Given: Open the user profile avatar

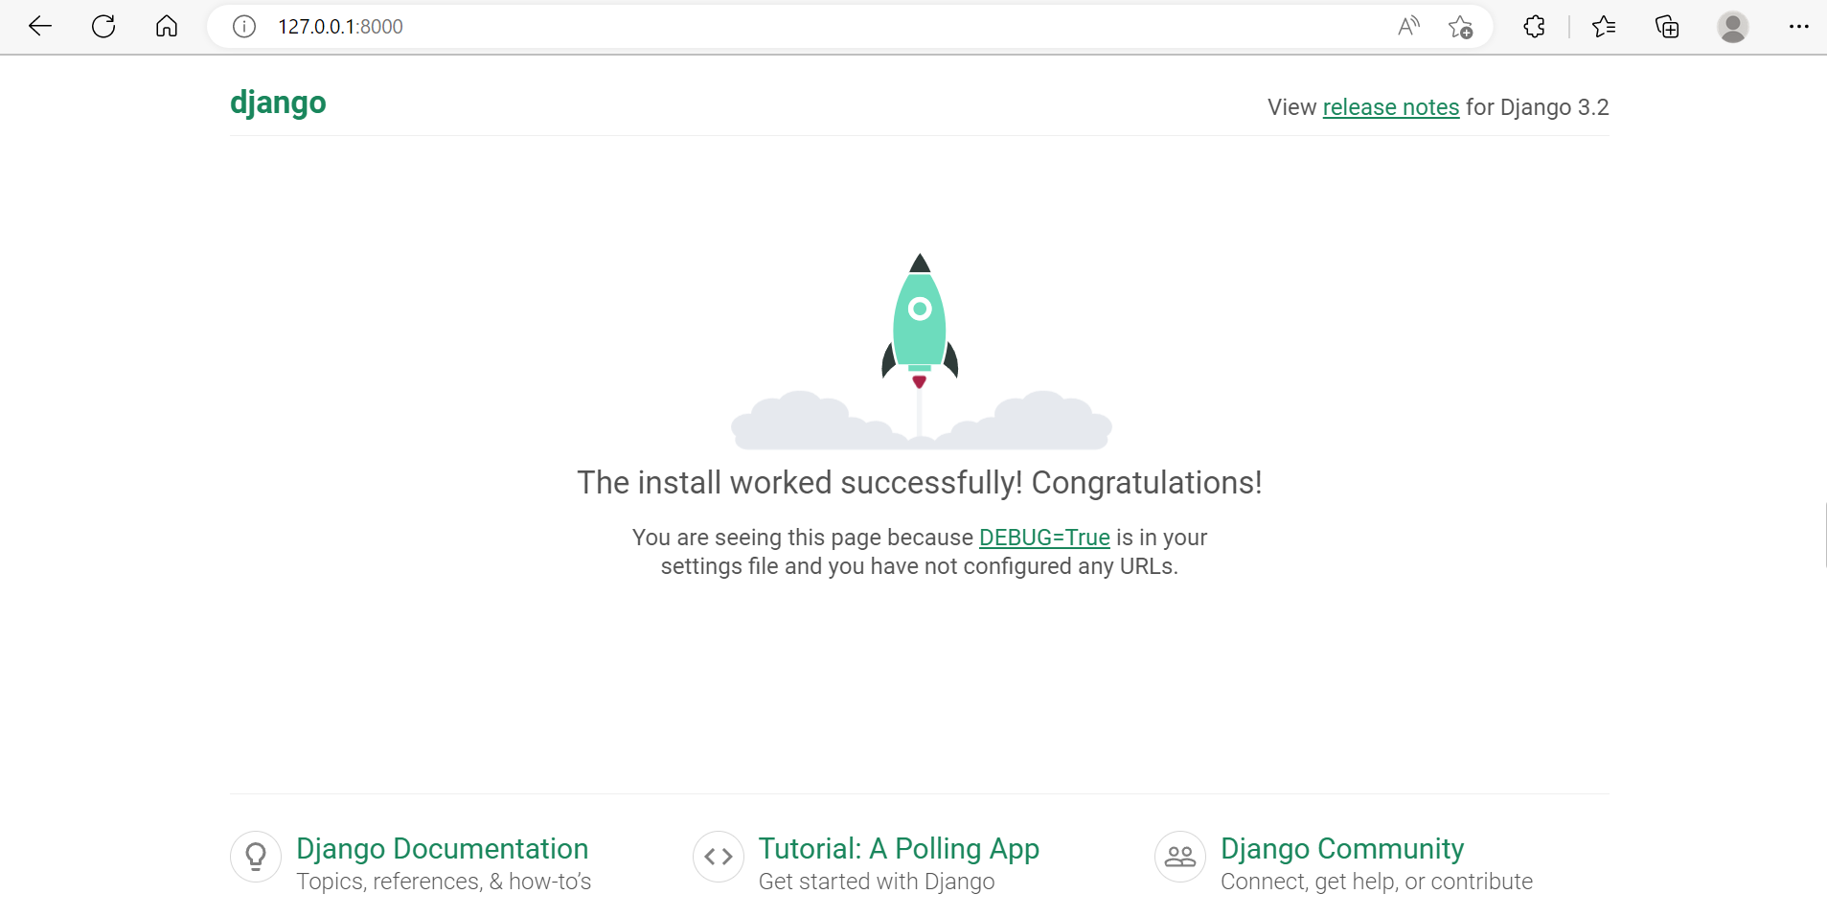Looking at the screenshot, I should [x=1732, y=27].
